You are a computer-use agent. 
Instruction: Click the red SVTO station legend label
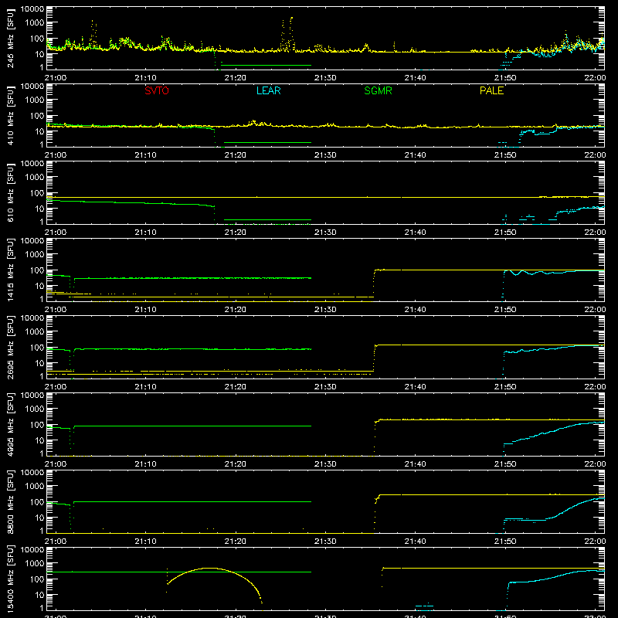(x=157, y=90)
